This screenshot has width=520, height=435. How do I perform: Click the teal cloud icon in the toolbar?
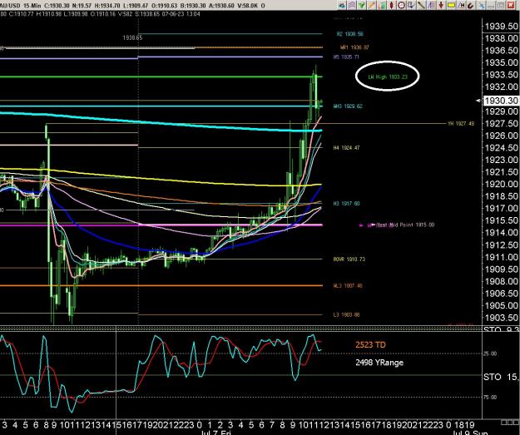pos(342,5)
